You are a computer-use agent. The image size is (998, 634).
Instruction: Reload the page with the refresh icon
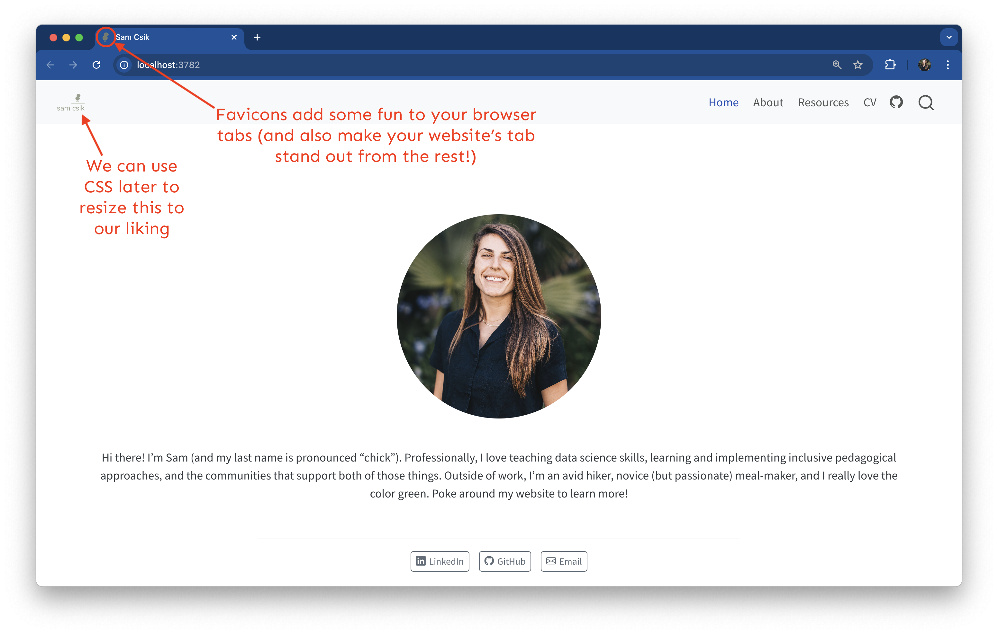pos(96,65)
